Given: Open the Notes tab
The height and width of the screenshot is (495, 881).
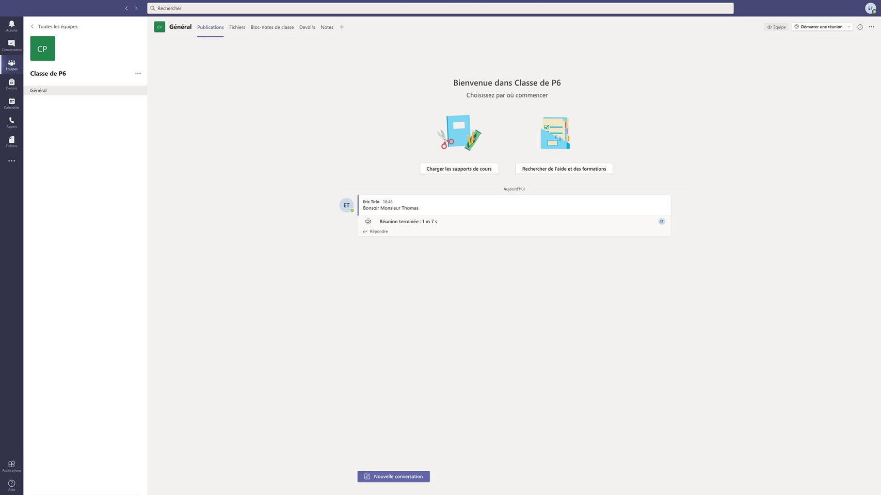Looking at the screenshot, I should pyautogui.click(x=327, y=27).
